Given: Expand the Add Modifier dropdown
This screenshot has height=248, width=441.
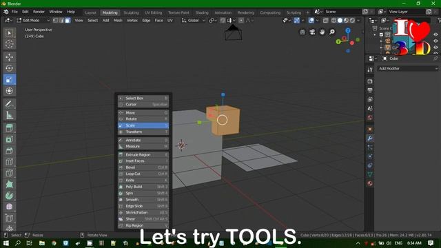Looking at the screenshot, I should 408,68.
